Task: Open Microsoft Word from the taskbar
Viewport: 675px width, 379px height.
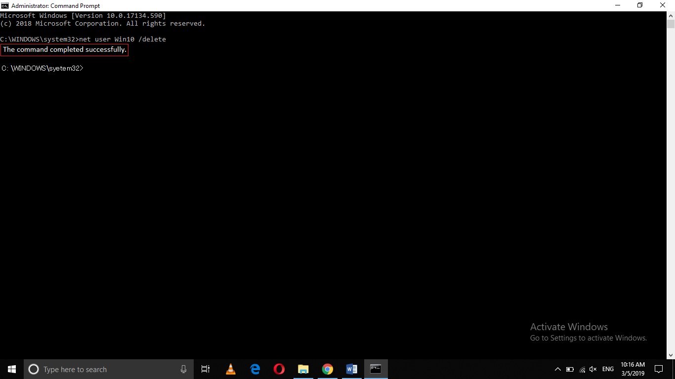Action: pyautogui.click(x=351, y=369)
